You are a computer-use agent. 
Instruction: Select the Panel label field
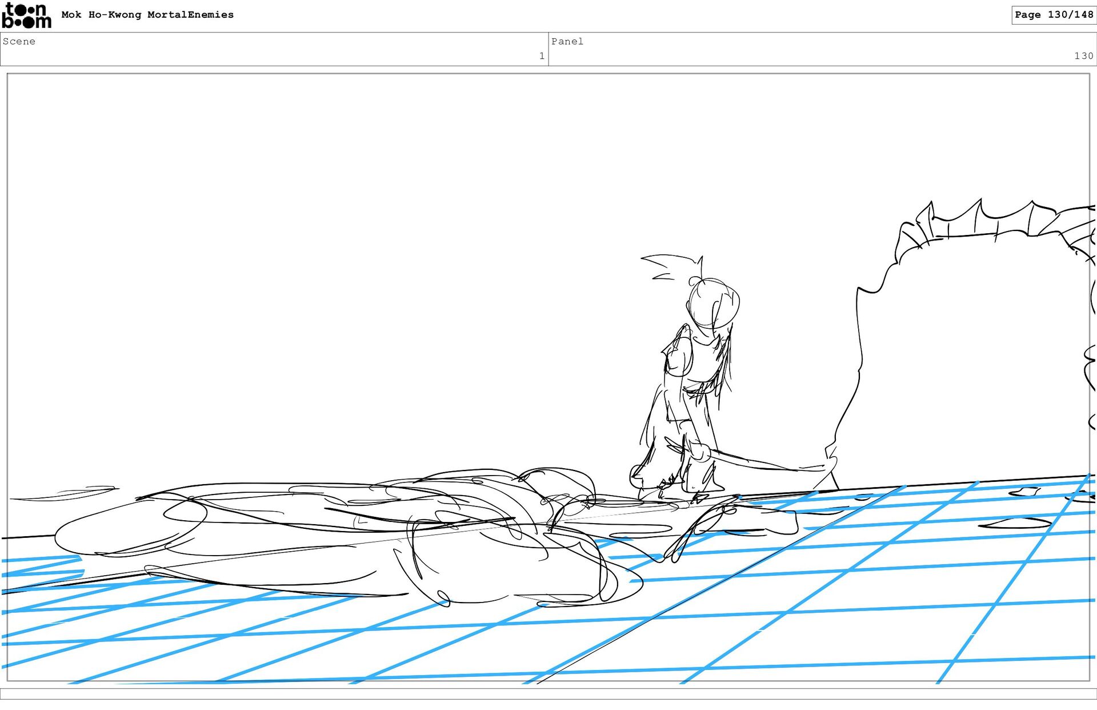[x=567, y=41]
